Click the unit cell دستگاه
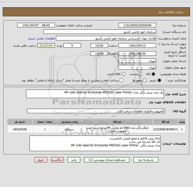 [69, 129]
